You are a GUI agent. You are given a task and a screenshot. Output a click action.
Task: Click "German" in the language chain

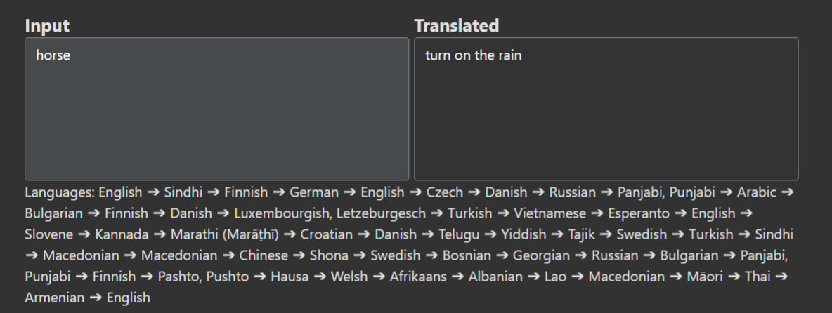(x=314, y=192)
